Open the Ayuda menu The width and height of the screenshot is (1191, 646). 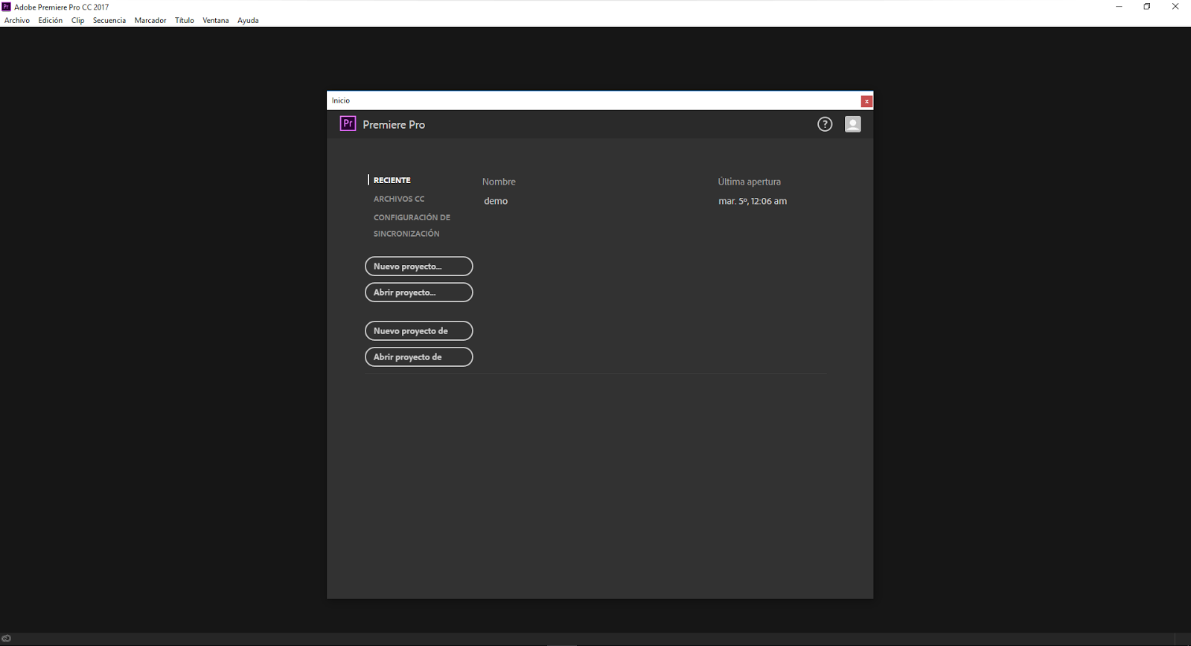point(248,20)
